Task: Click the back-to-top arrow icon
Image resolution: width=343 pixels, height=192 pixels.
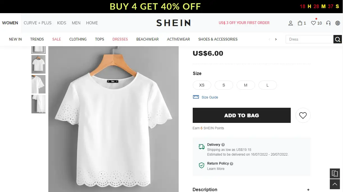Action: point(335,184)
